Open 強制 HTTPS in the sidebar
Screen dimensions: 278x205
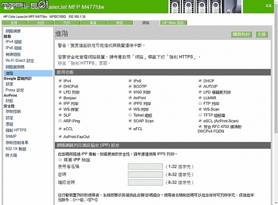click(x=16, y=130)
